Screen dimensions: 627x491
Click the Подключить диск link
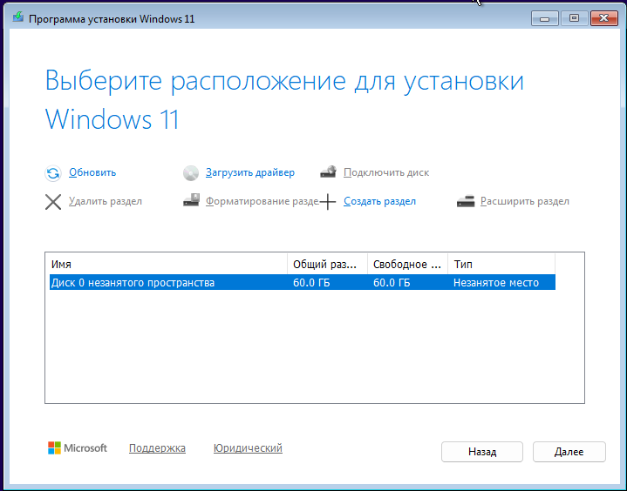tap(386, 172)
